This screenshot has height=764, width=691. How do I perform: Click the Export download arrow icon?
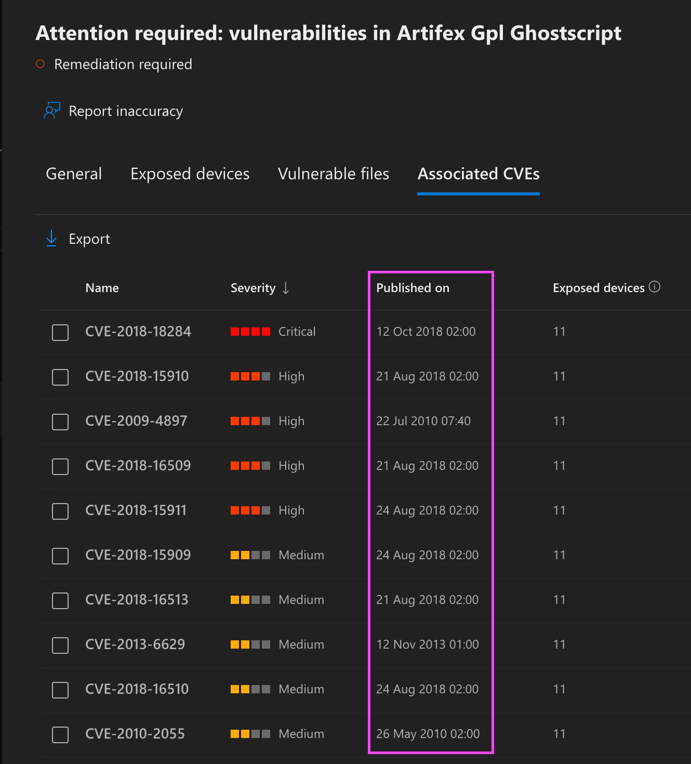coord(51,239)
